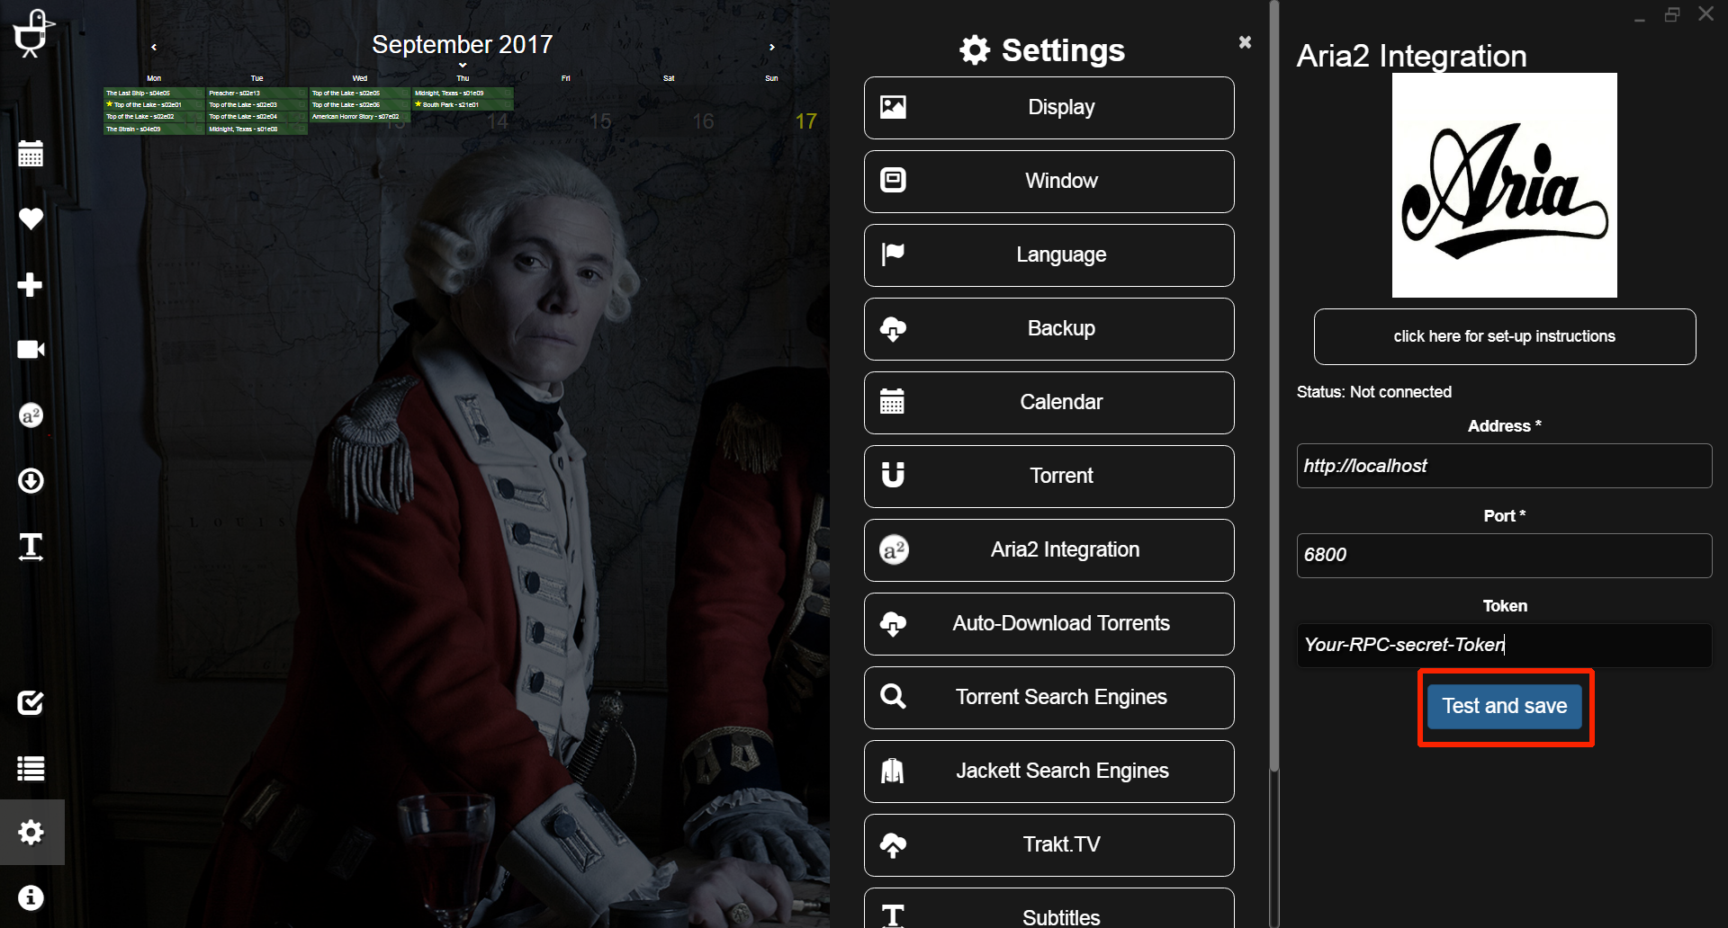
Task: Click the info icon at sidebar bottom
Action: [x=31, y=897]
